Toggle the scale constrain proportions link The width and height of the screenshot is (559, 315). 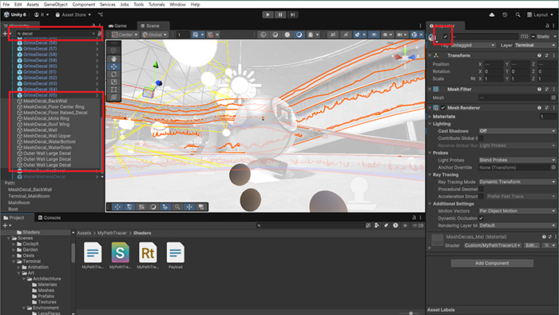pos(473,79)
